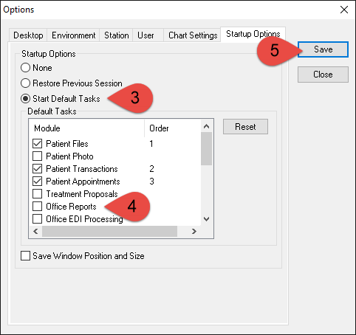
Task: Check Office EDI Processing module
Action: [37, 219]
